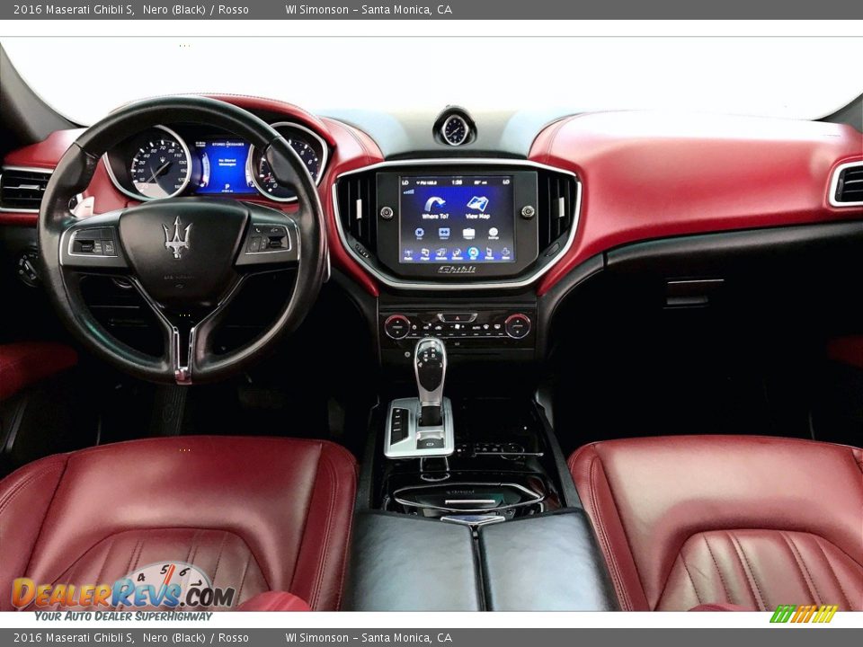Tap the FM station indicator in status bar
Screen dimensions: 863x647
(426, 182)
